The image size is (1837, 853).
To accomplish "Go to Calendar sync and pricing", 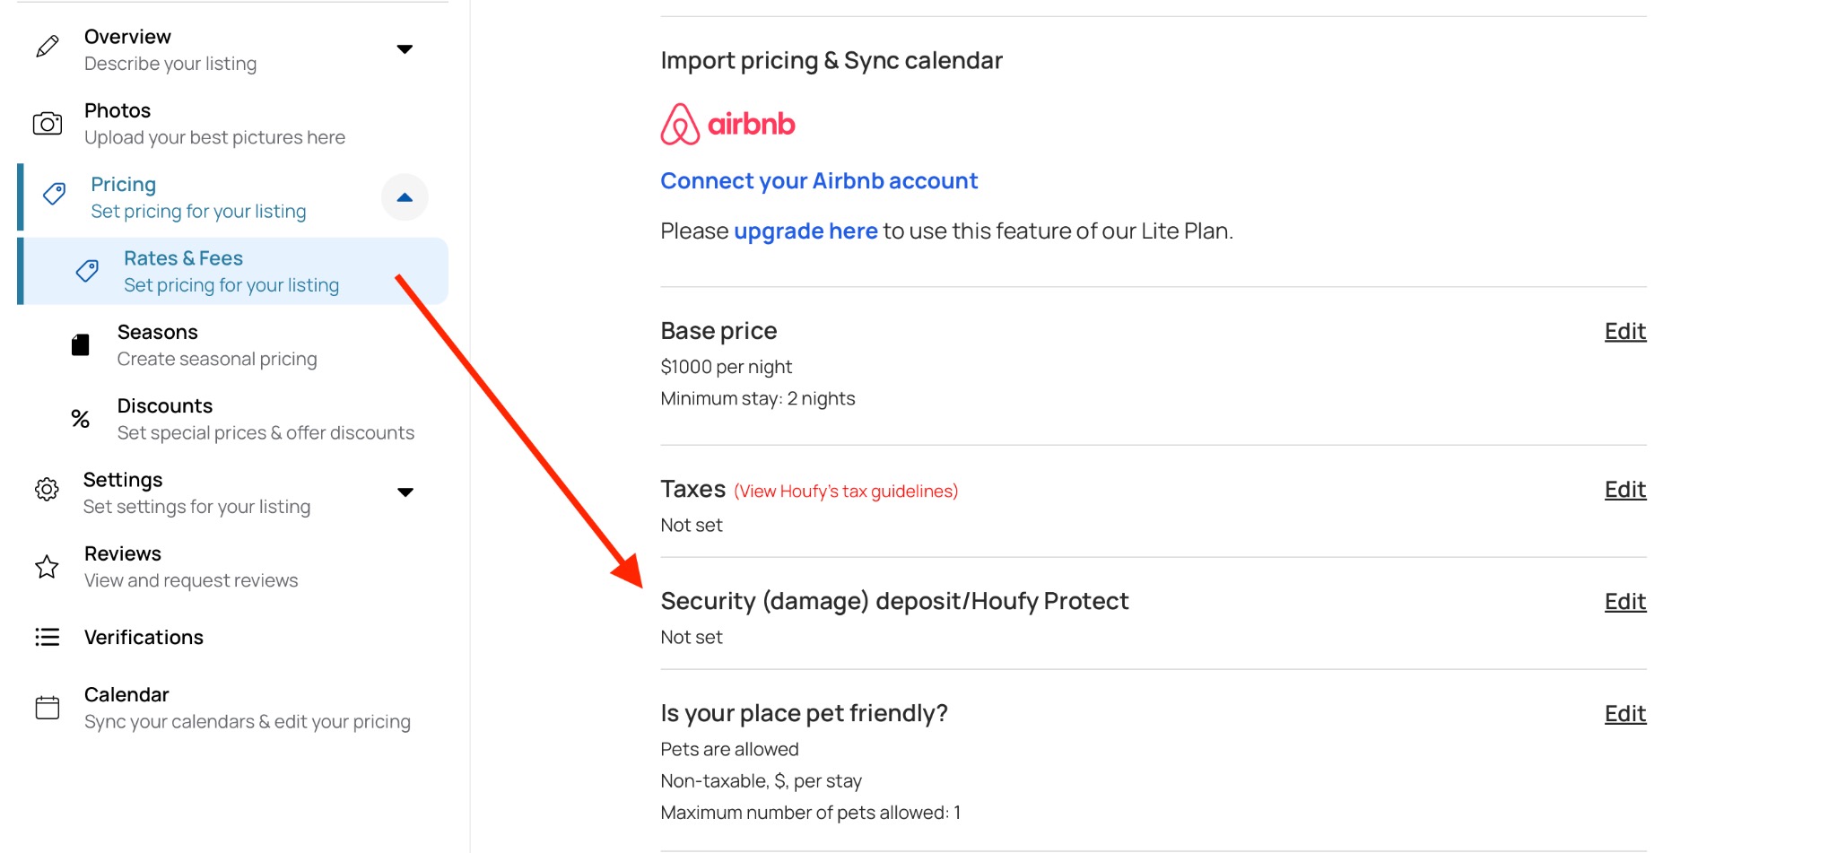I will tap(247, 708).
